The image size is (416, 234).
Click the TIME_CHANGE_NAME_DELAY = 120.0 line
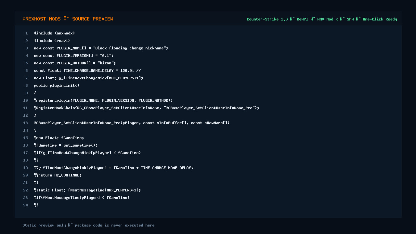87,71
